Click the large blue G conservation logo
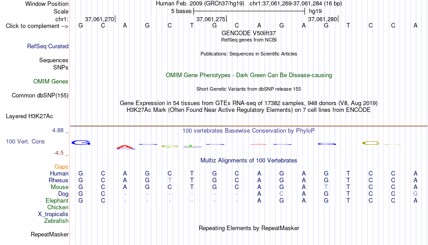Viewport: 428px width, 245px height. (x=81, y=143)
